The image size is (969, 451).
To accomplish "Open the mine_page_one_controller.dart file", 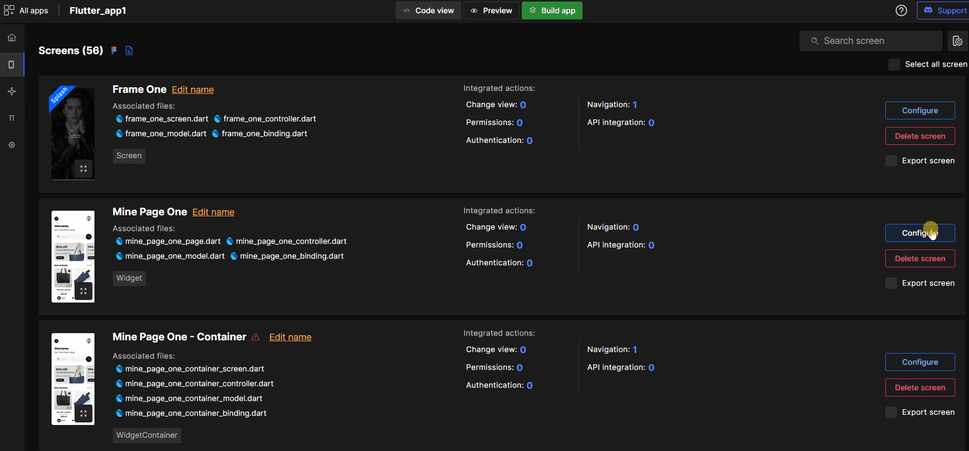I will tap(290, 241).
